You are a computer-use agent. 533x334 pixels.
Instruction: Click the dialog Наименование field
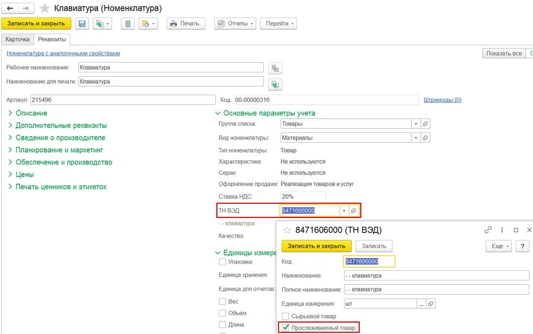437,276
